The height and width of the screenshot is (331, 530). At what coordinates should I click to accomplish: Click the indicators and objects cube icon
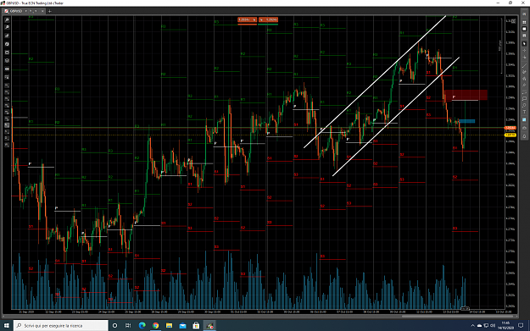(x=7, y=61)
